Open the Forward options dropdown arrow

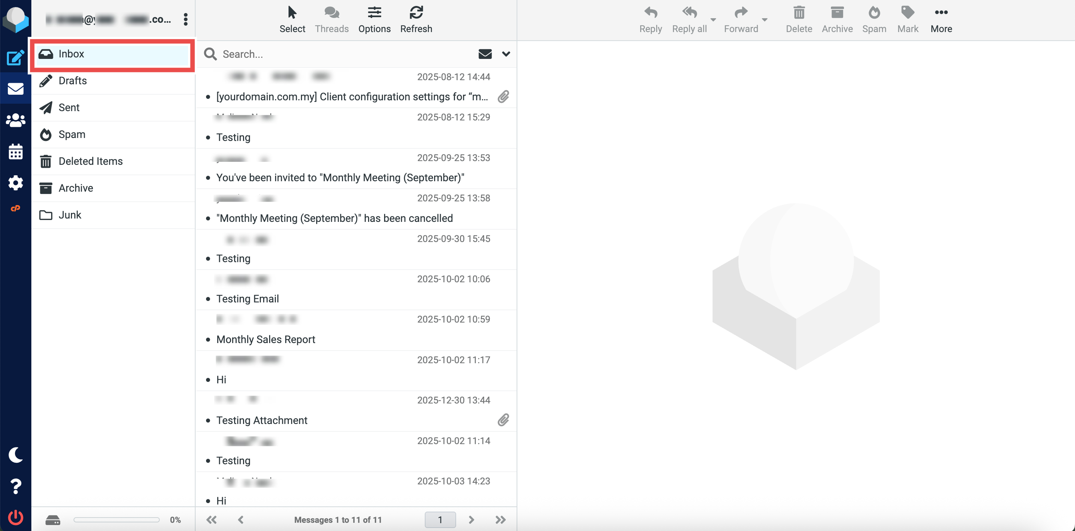pyautogui.click(x=764, y=20)
